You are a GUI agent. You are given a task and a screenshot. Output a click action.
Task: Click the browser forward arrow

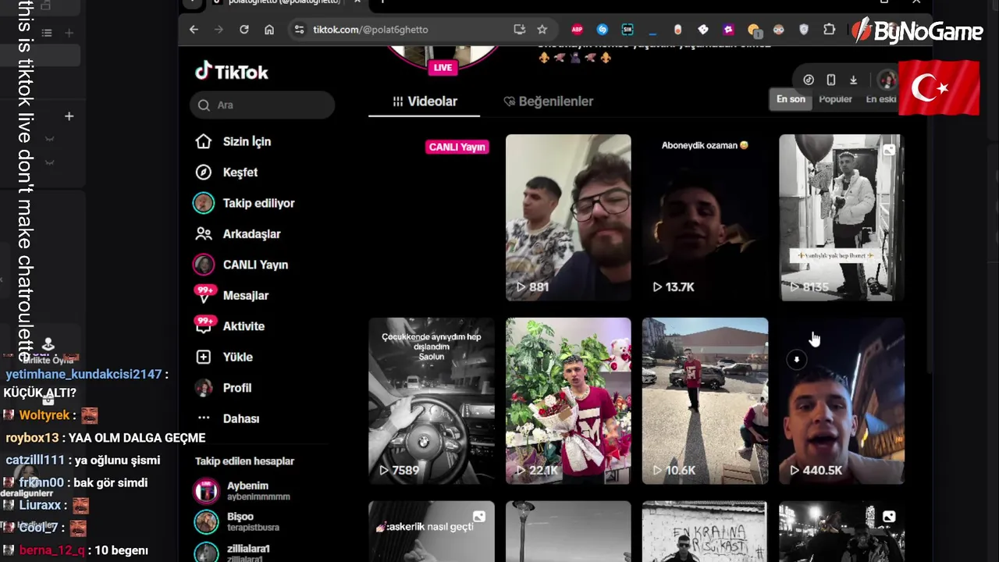tap(219, 30)
